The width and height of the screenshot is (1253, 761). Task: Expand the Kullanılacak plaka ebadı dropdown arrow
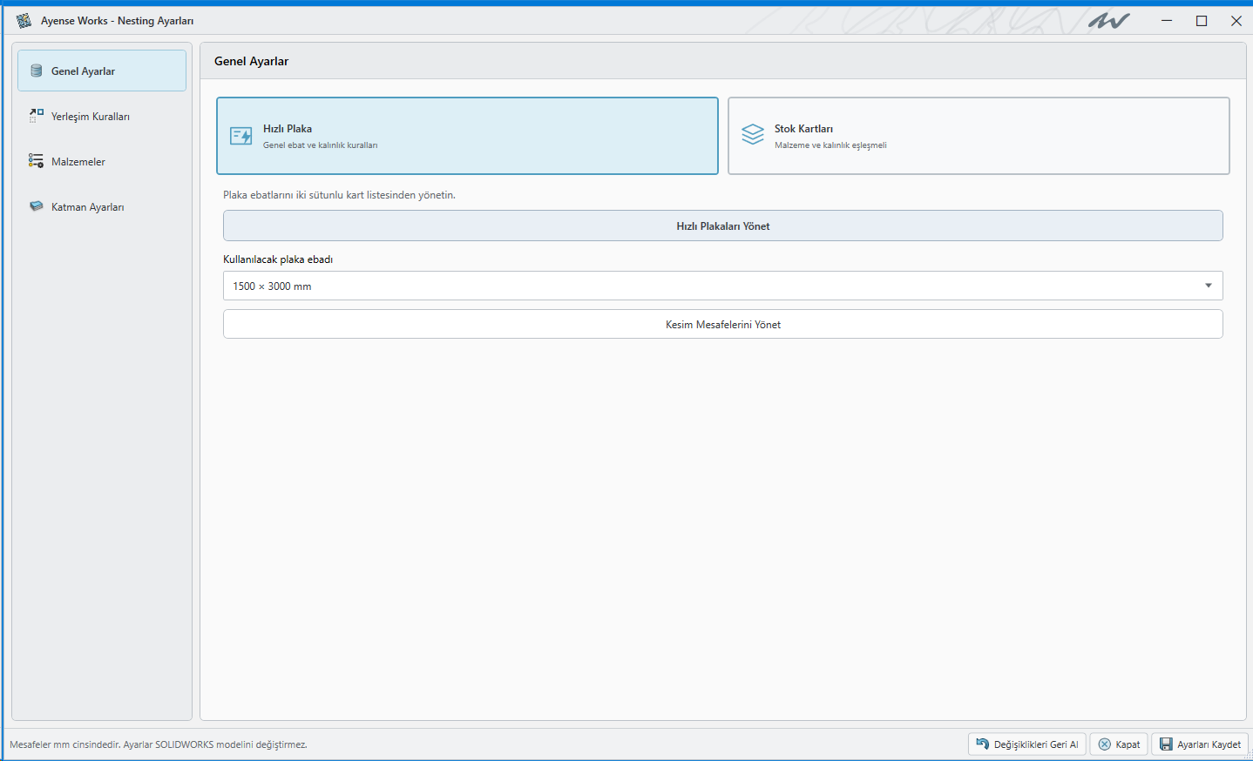pos(1209,286)
